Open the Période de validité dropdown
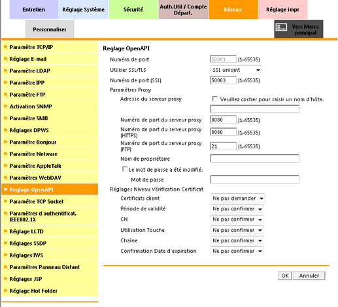 [237, 208]
